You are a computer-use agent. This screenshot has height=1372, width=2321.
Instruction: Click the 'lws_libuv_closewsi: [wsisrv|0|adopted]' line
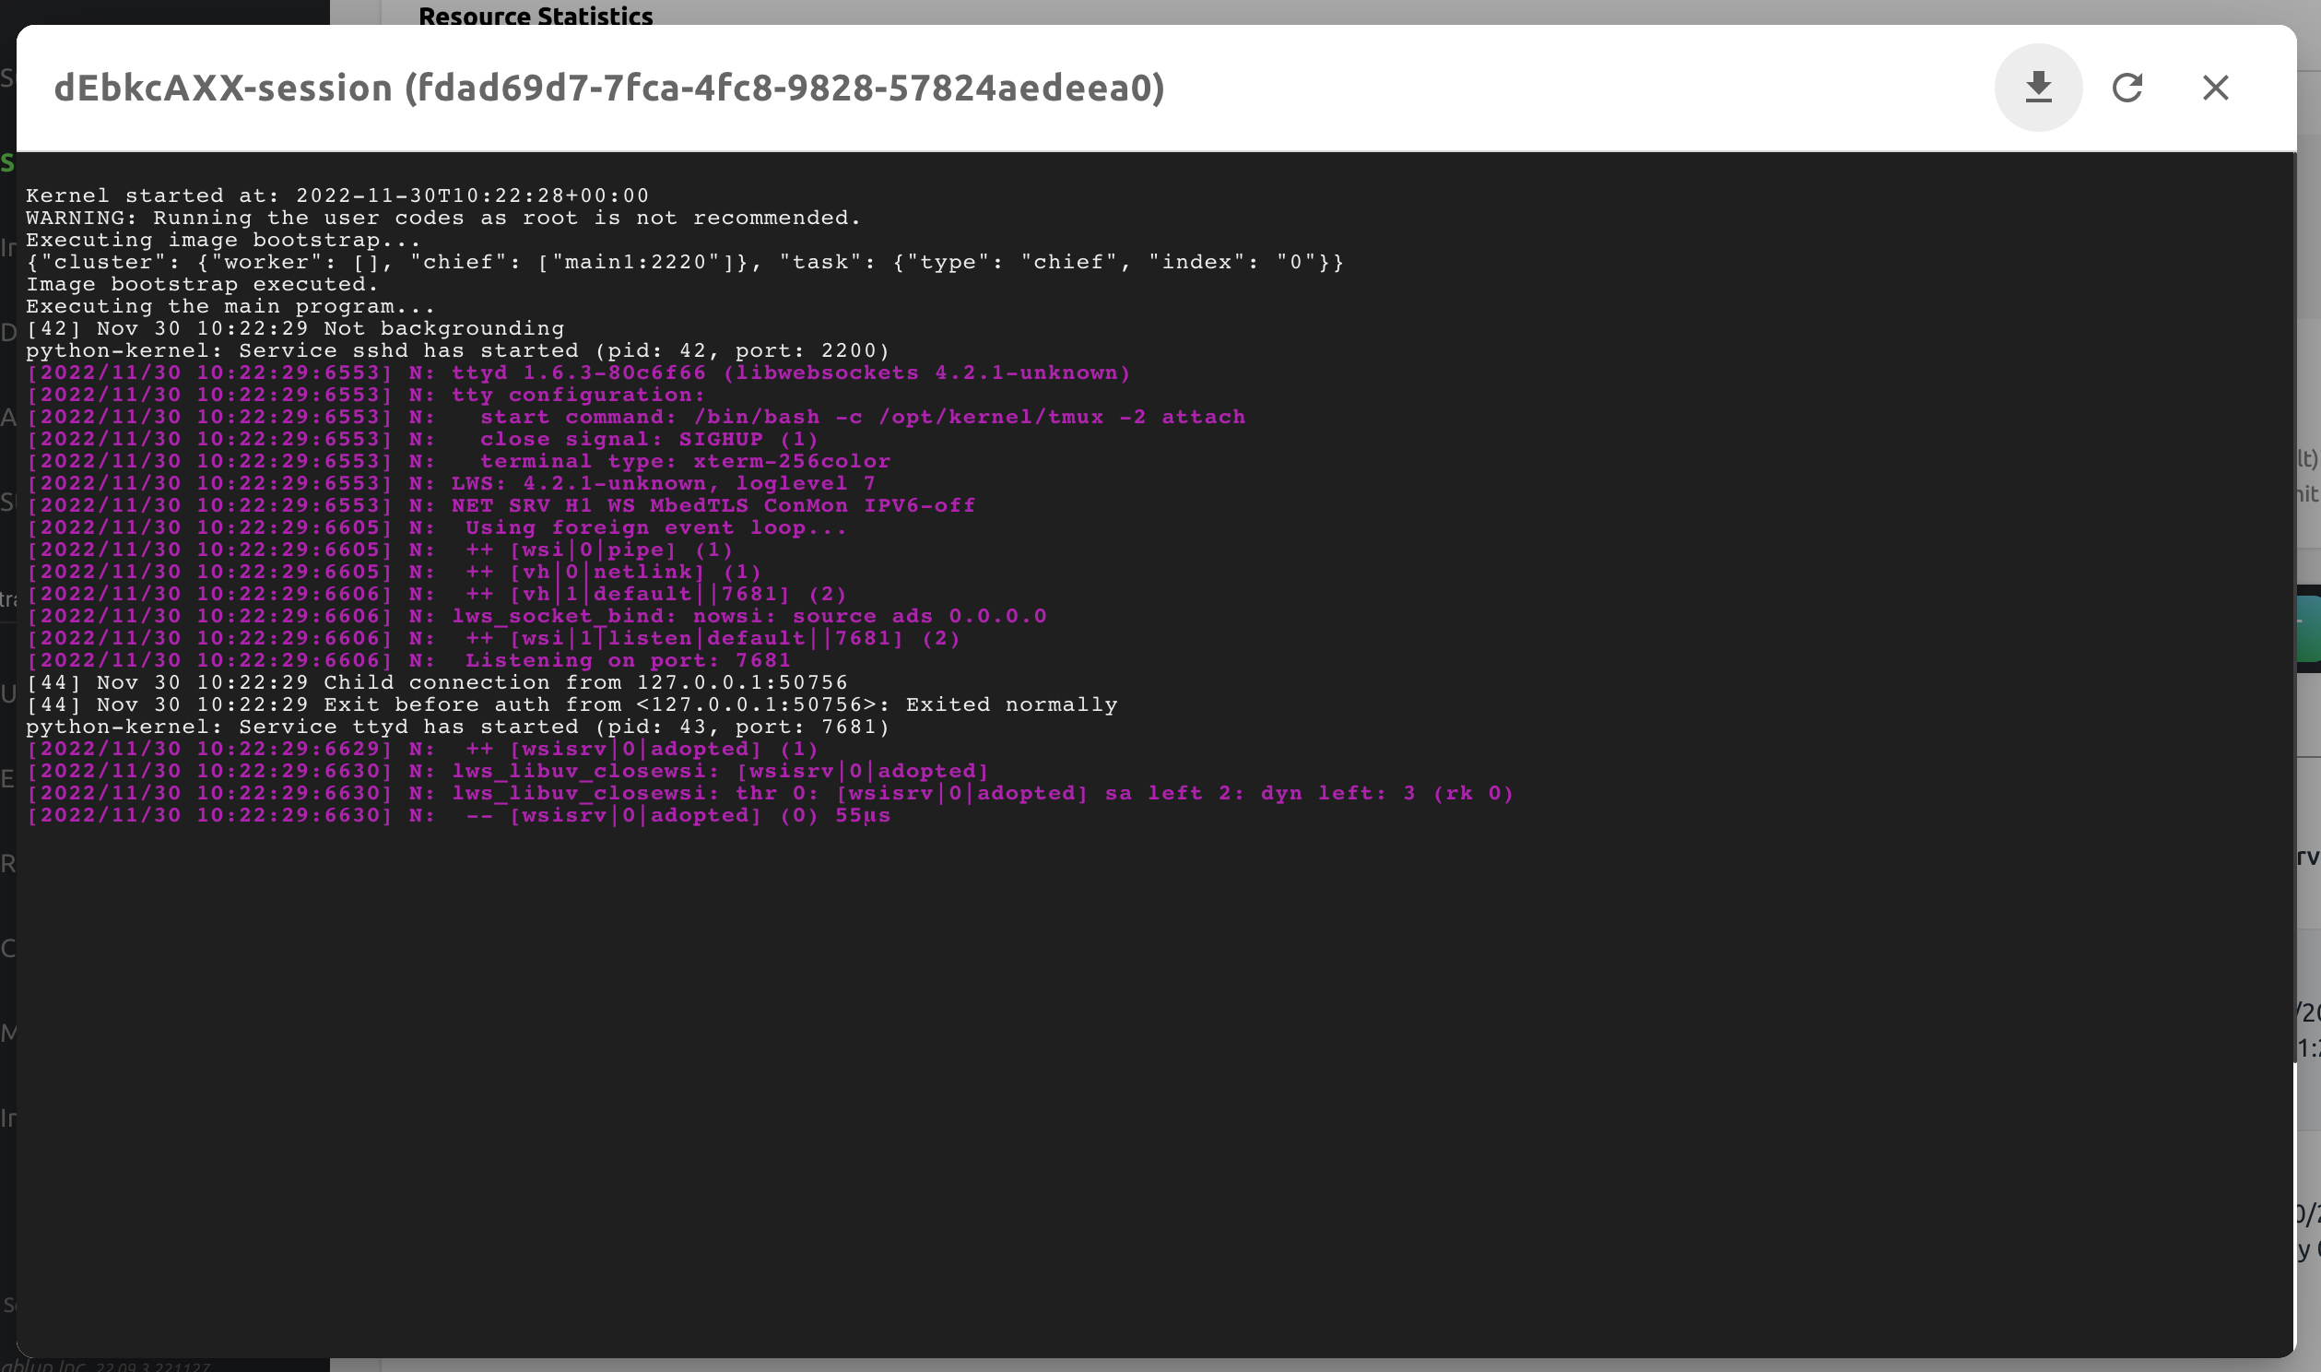pyautogui.click(x=507, y=773)
